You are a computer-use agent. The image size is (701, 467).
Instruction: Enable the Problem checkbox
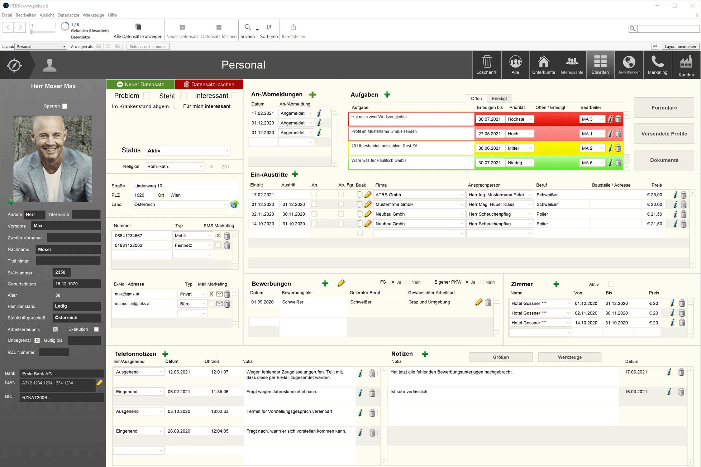(146, 96)
